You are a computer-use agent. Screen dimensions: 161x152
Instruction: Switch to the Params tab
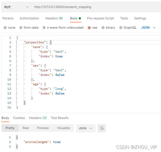tap(8, 18)
